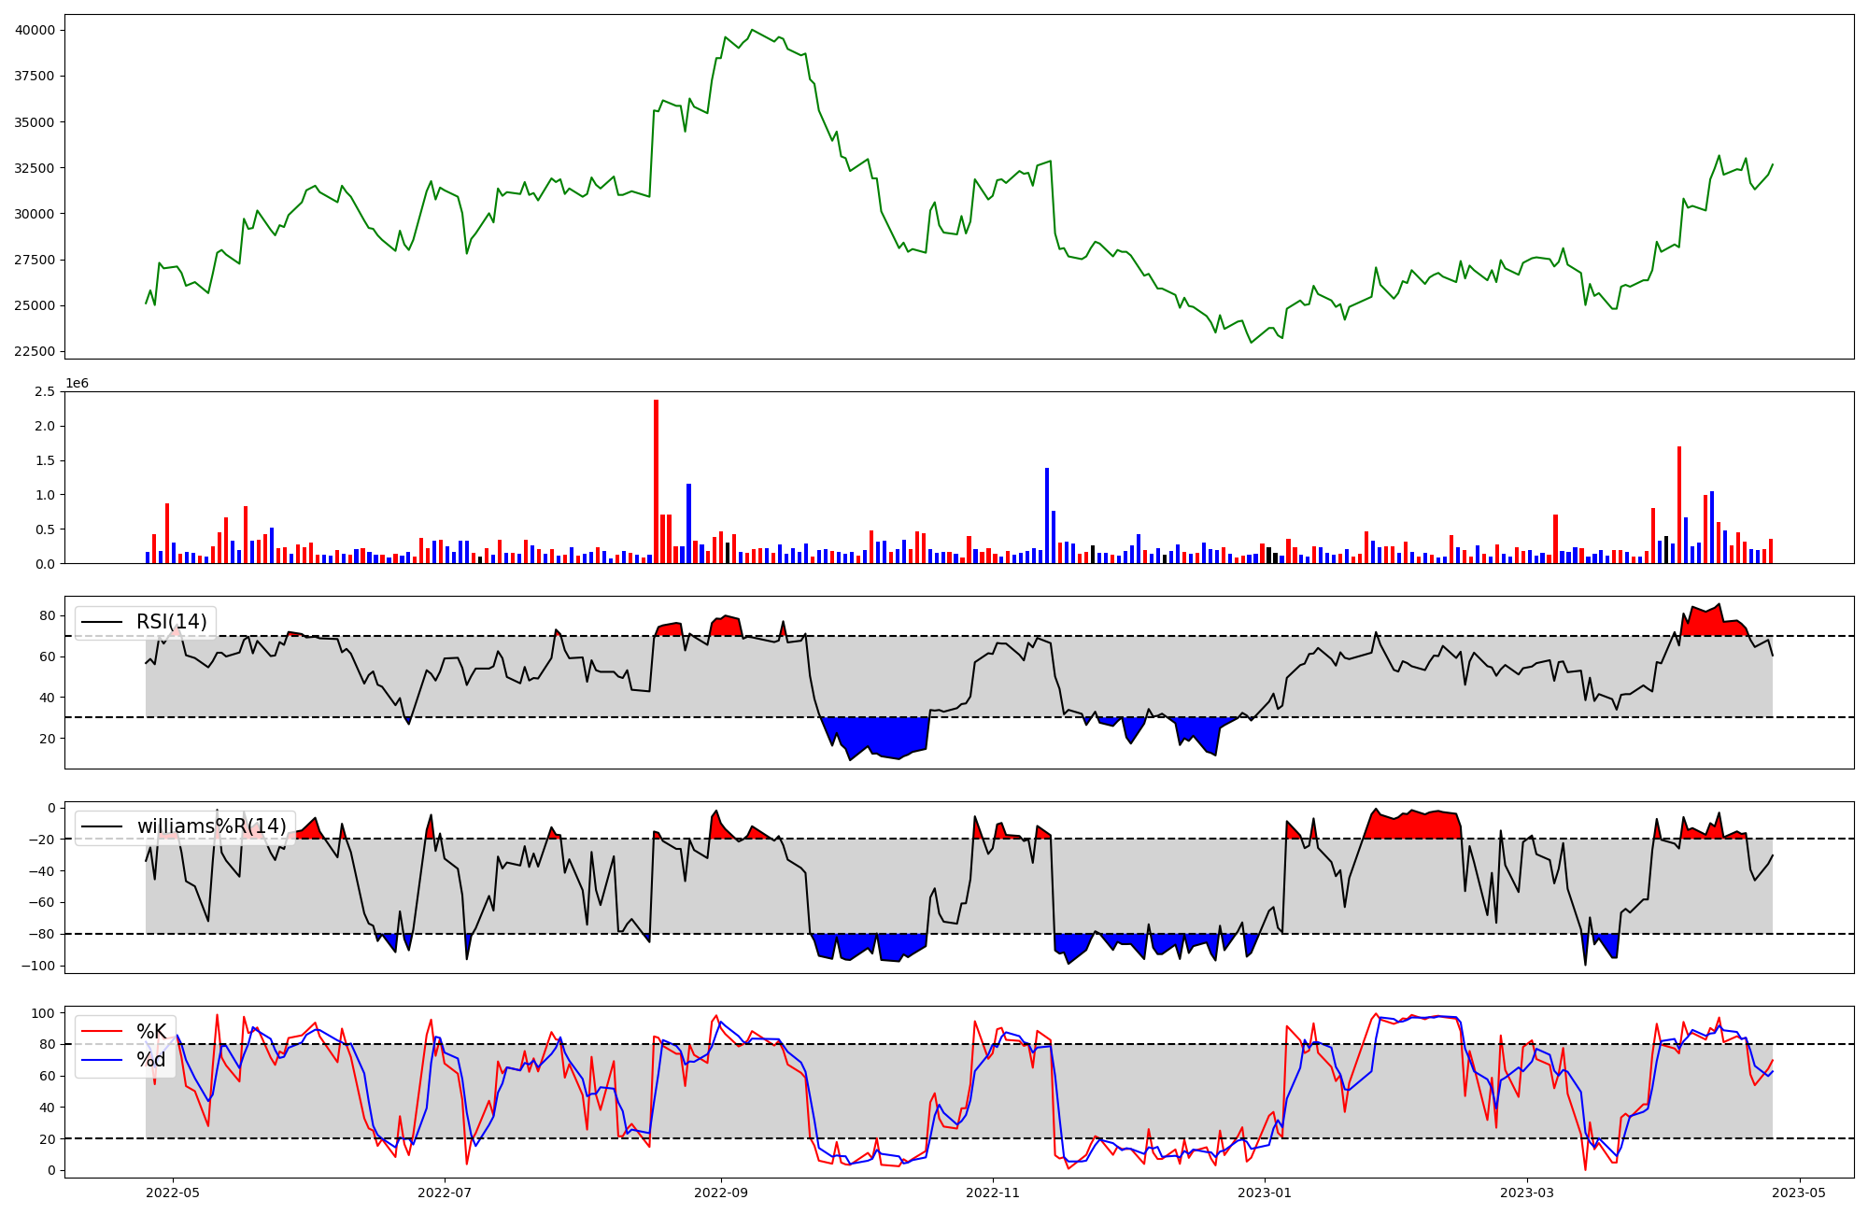Click the 2023-05 date label
Image resolution: width=1868 pixels, height=1214 pixels.
click(1800, 1193)
